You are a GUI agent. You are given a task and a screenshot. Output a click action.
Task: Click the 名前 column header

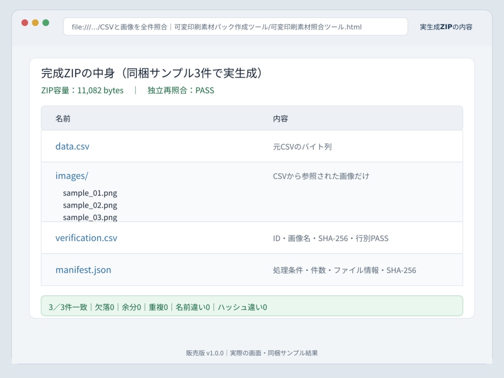tap(63, 119)
